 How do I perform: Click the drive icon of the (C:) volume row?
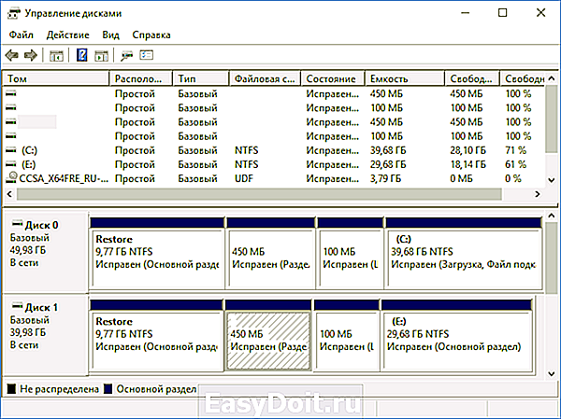[x=11, y=150]
